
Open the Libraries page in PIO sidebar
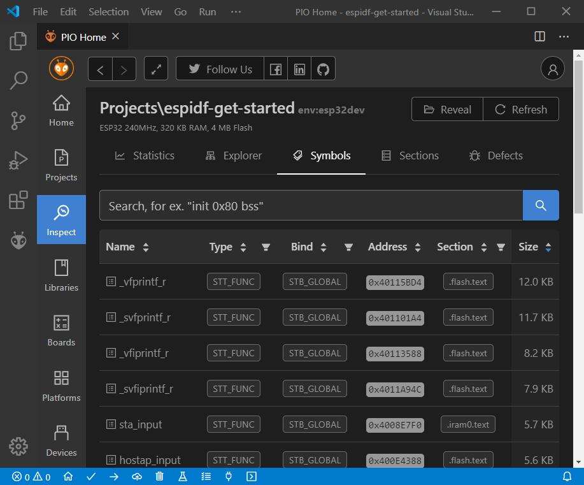[x=61, y=275]
